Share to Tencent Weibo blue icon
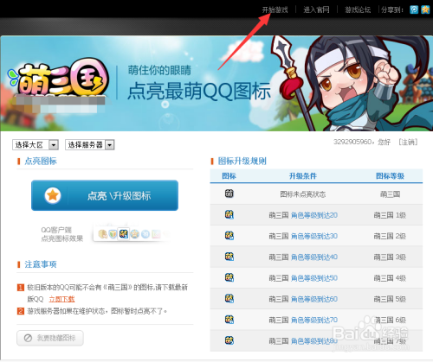 click(414, 10)
